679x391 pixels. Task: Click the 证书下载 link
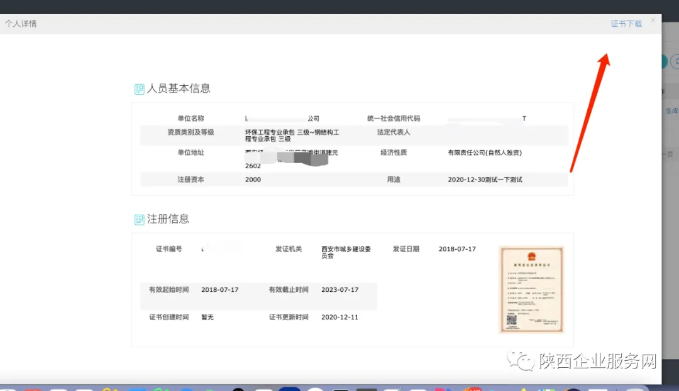(x=626, y=24)
